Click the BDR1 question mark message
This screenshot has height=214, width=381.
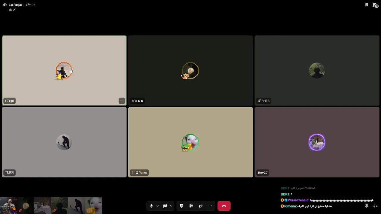point(291,194)
